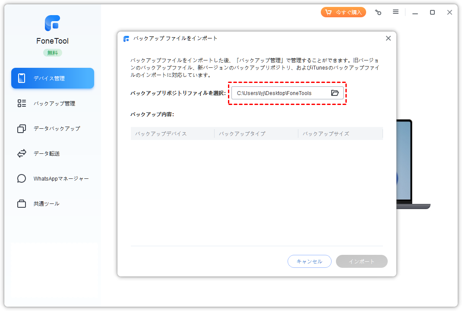Click the データバックアップ copy icon
The image size is (462, 311).
pos(22,129)
